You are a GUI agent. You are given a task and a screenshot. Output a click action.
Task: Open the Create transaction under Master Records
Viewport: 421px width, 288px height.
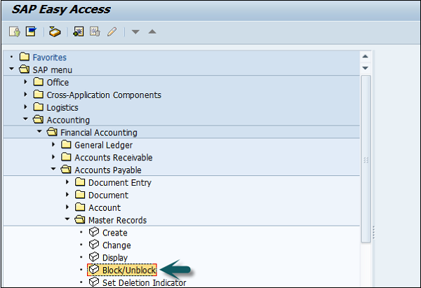[114, 233]
